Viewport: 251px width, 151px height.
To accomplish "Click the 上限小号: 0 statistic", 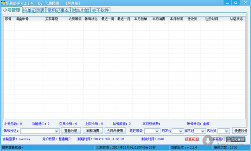I will tap(94, 124).
